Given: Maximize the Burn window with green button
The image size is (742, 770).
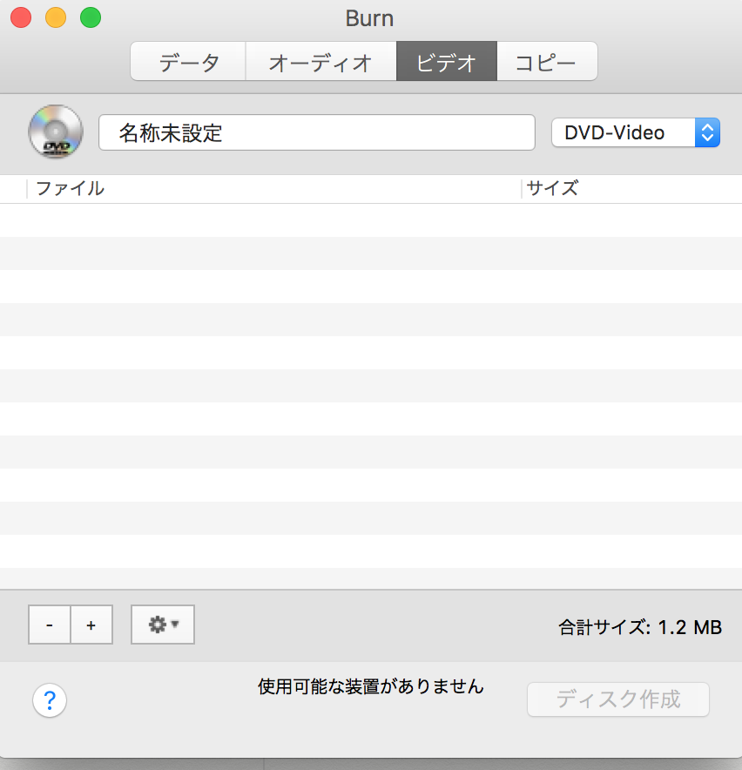Looking at the screenshot, I should [91, 17].
